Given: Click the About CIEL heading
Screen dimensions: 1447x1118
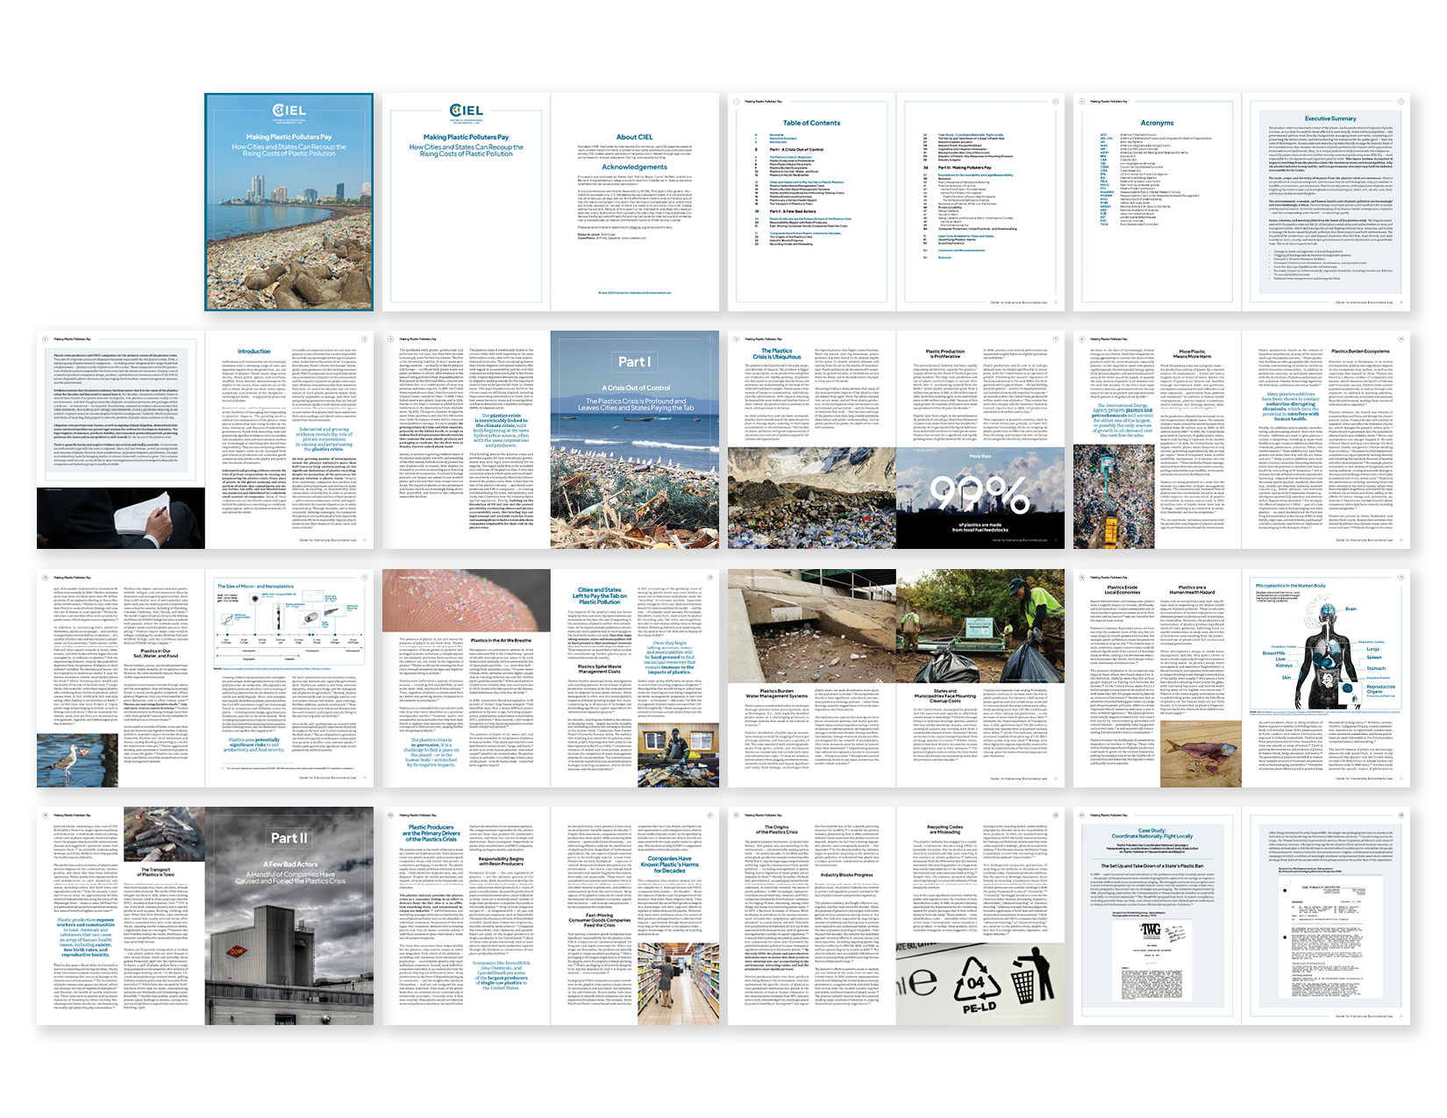Looking at the screenshot, I should 634,138.
